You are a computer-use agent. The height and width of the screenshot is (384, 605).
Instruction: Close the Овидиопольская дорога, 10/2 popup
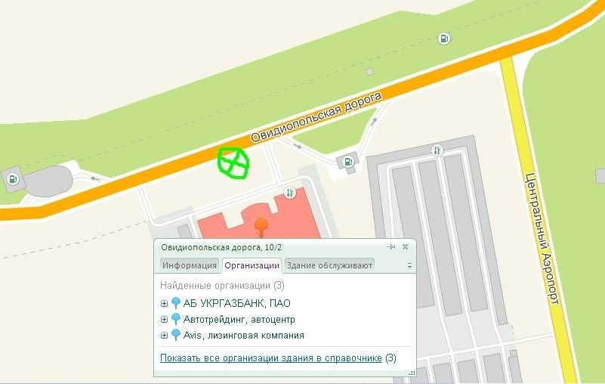[x=405, y=246]
